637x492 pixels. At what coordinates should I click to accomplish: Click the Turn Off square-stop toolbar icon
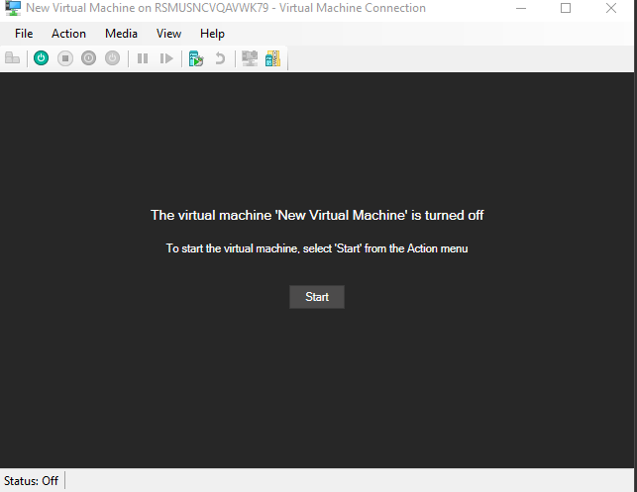click(x=65, y=58)
